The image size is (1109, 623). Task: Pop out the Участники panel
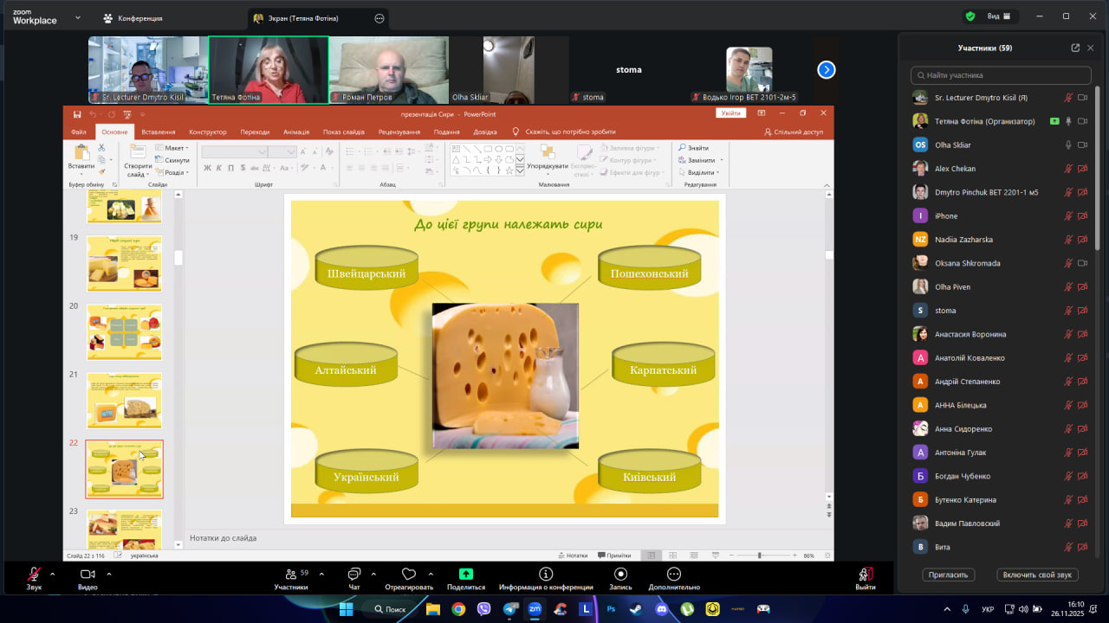click(1075, 48)
